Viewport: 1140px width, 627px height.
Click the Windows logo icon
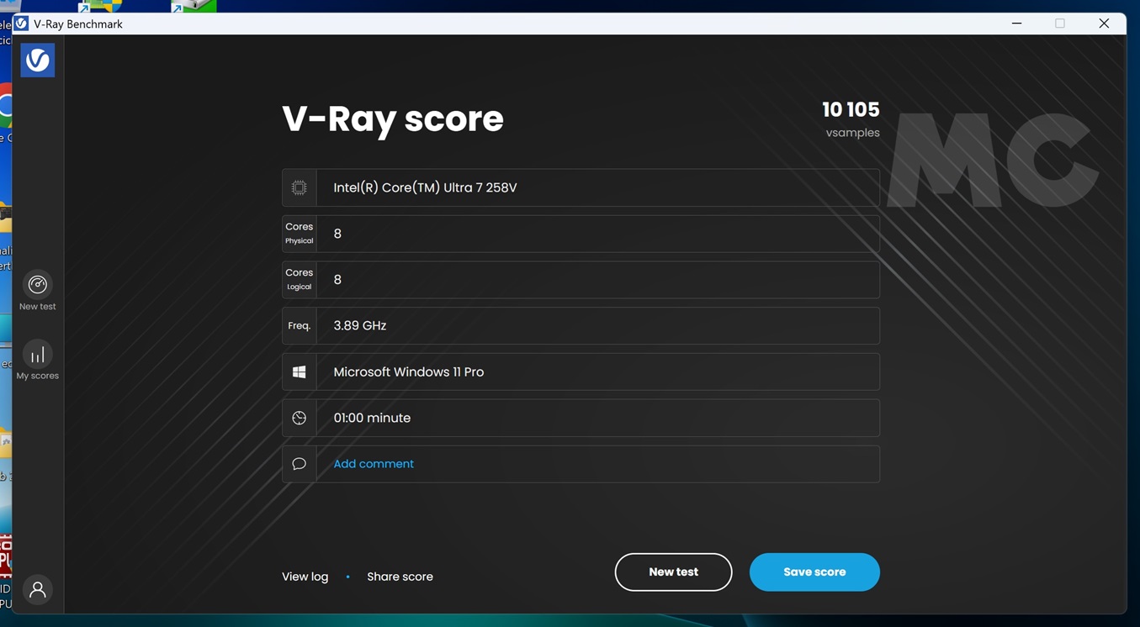(299, 371)
